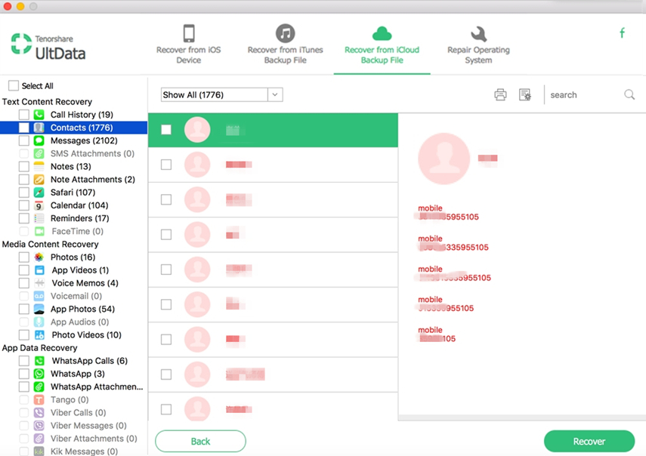The image size is (646, 456).
Task: Select WhatsApp Calls (6) category
Action: (x=90, y=361)
